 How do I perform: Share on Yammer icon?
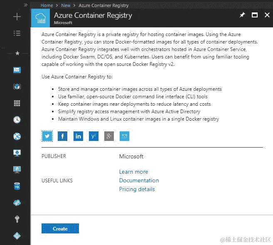pyautogui.click(x=93, y=136)
